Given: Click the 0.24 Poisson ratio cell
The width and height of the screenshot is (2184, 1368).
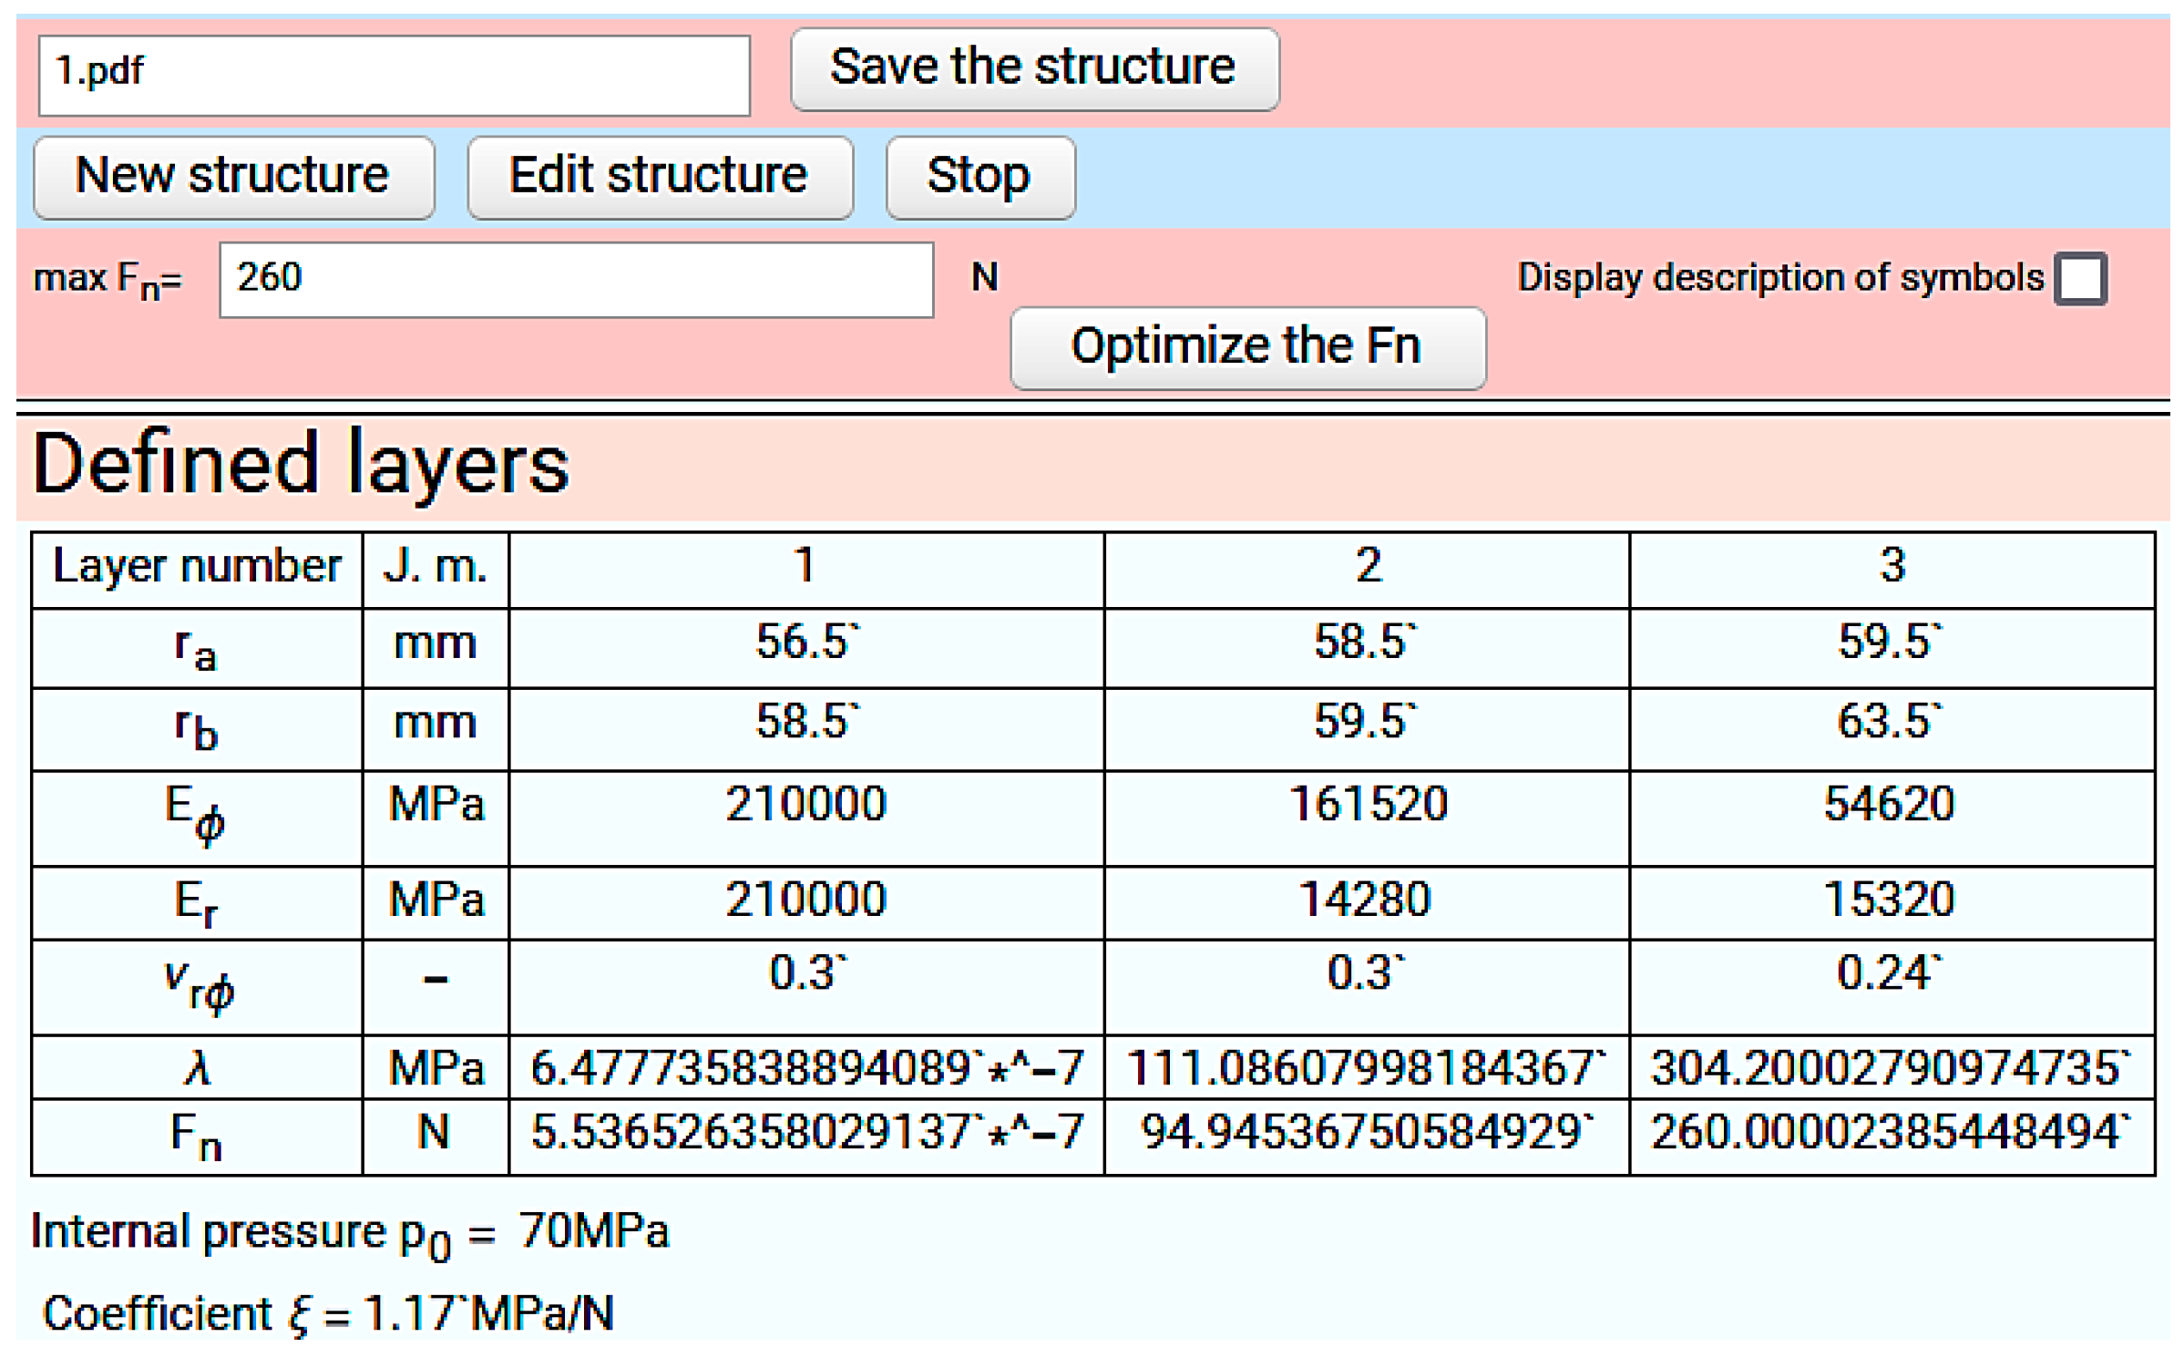Looking at the screenshot, I should click(x=1887, y=974).
